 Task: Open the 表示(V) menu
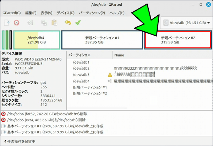[47, 13]
